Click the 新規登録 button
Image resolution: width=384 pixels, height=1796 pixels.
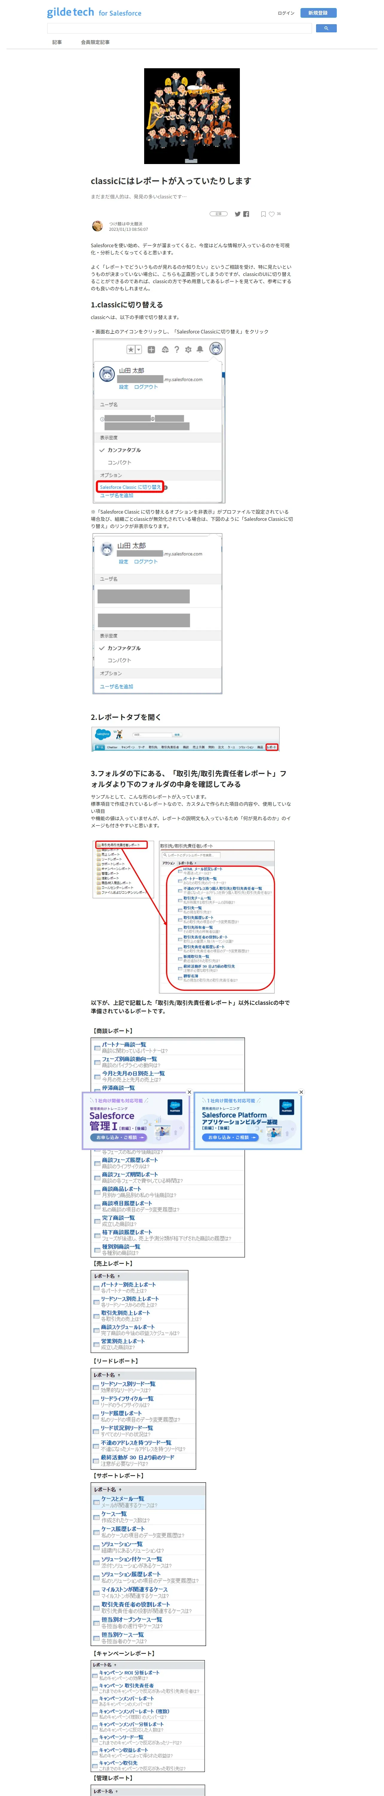click(x=319, y=13)
